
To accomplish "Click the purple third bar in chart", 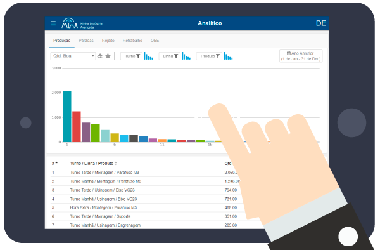I will [85, 132].
